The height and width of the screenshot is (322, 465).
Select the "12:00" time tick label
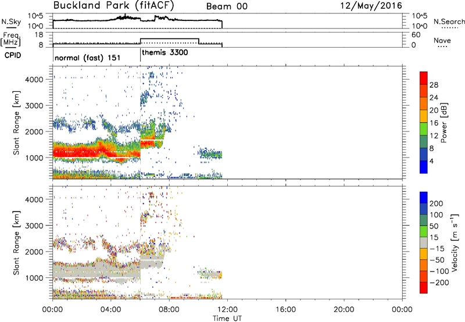[x=227, y=310]
